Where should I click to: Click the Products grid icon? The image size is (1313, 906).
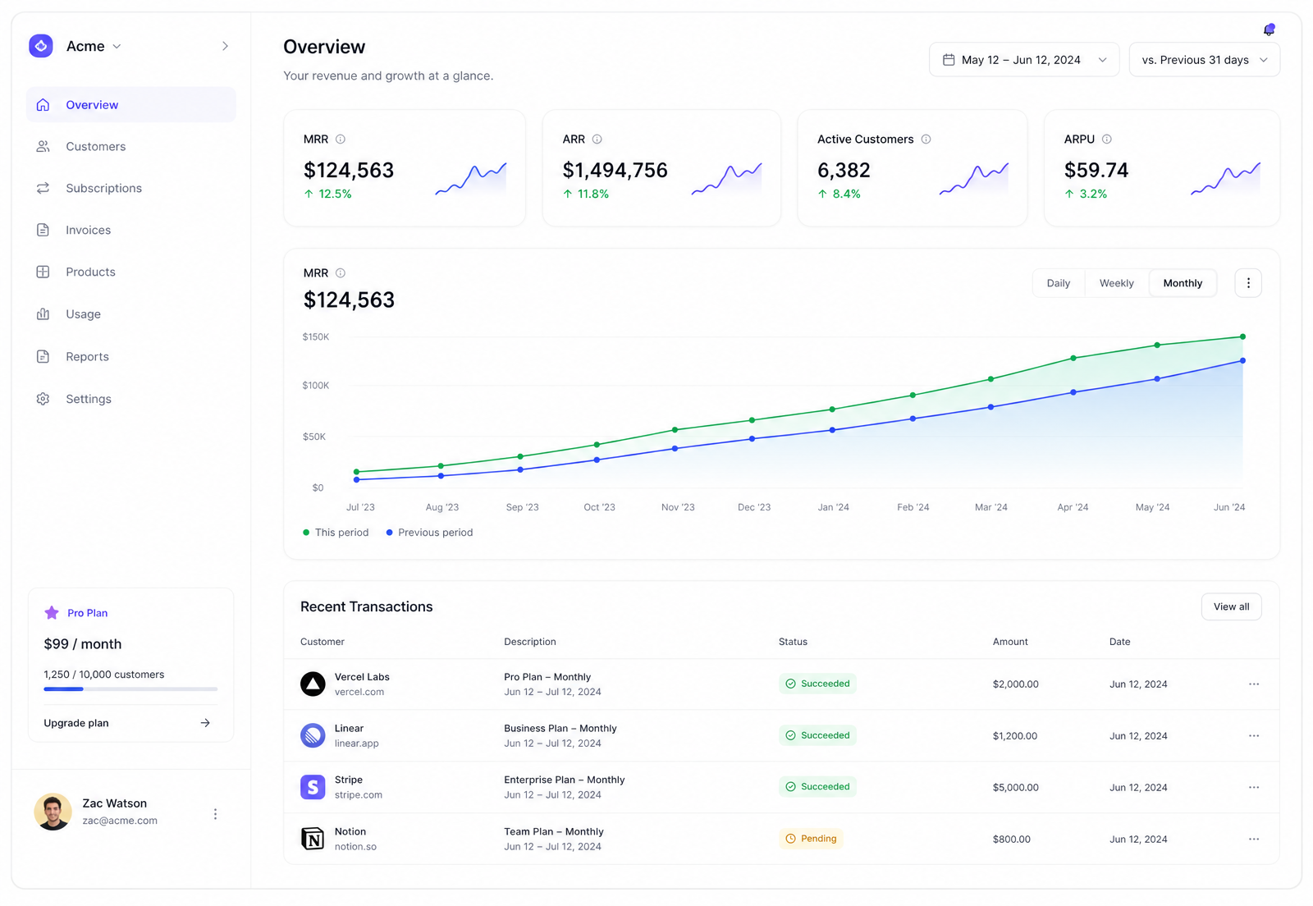(x=43, y=272)
